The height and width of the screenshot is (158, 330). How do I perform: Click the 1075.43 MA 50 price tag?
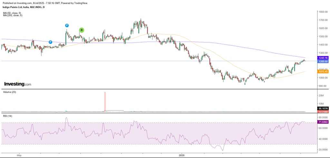[322, 72]
